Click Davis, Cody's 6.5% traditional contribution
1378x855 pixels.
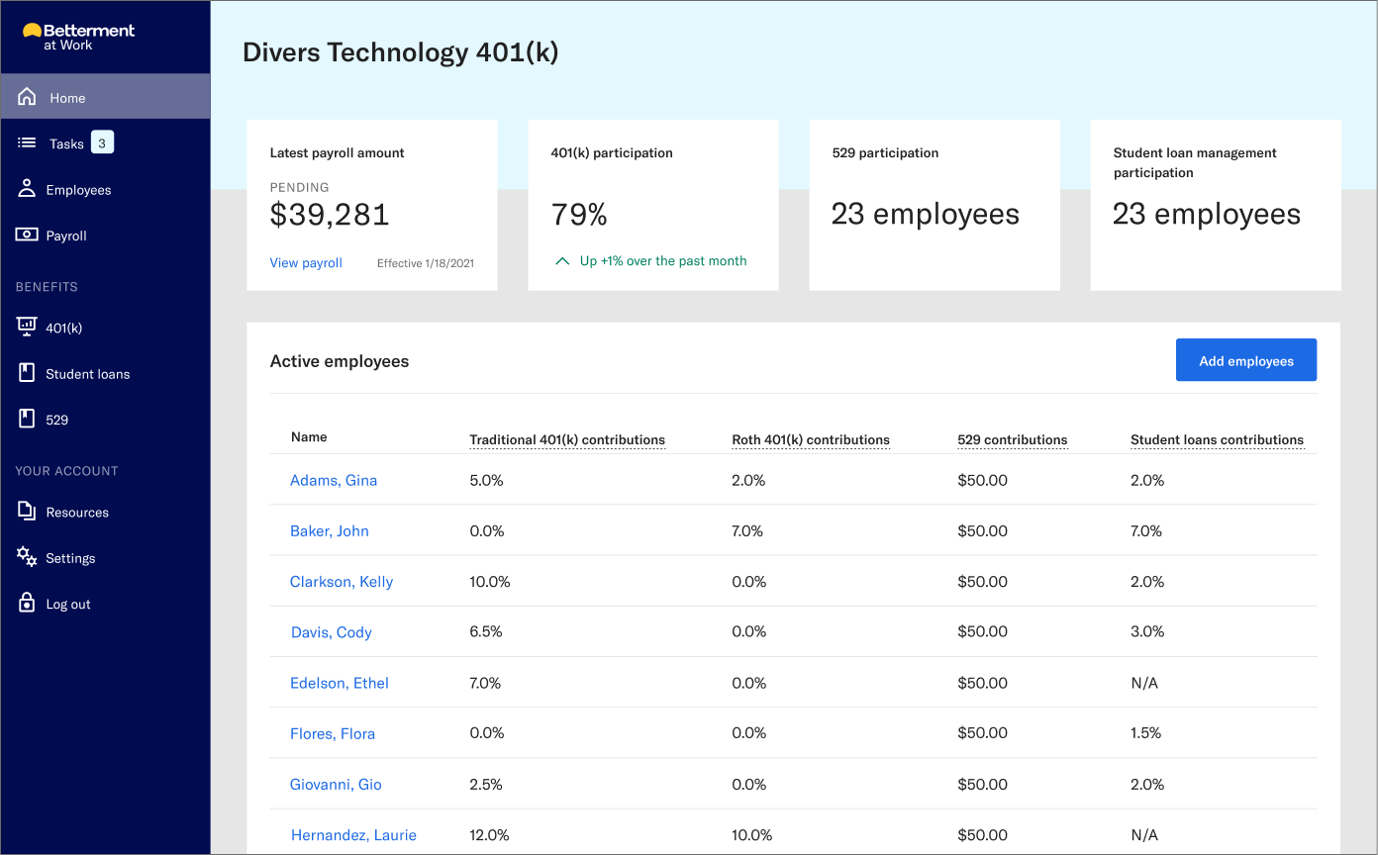[x=486, y=631]
